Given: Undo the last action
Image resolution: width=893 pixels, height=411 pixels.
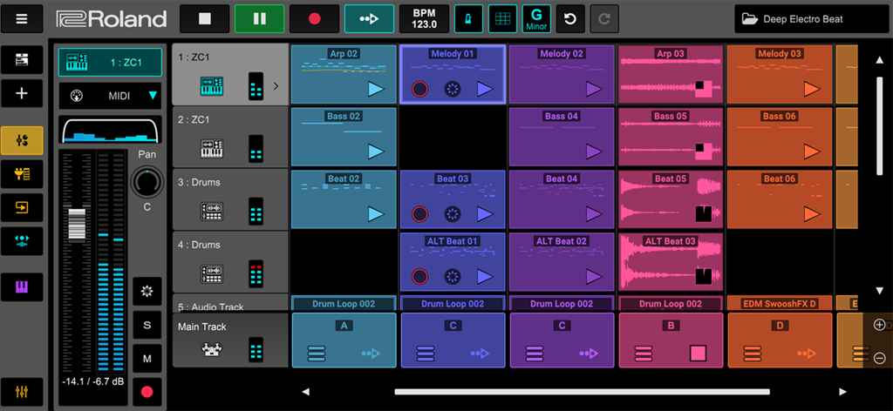Looking at the screenshot, I should [x=570, y=19].
